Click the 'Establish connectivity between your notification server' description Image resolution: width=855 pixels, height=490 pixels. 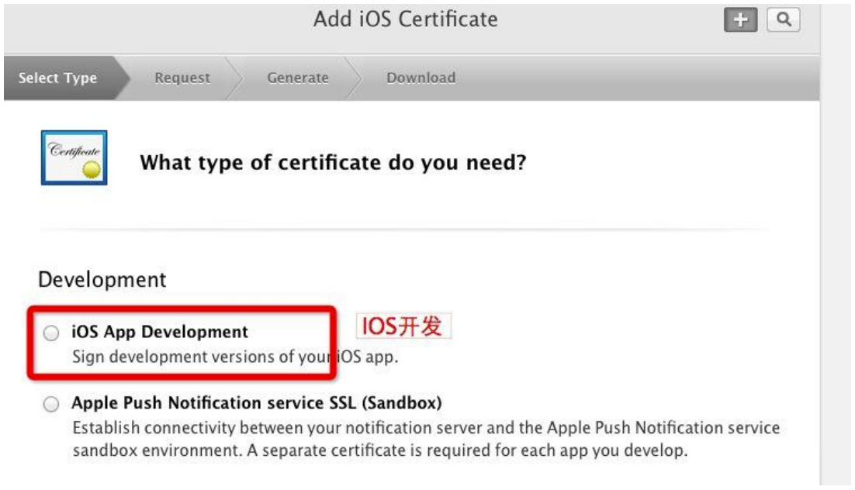coord(426,439)
